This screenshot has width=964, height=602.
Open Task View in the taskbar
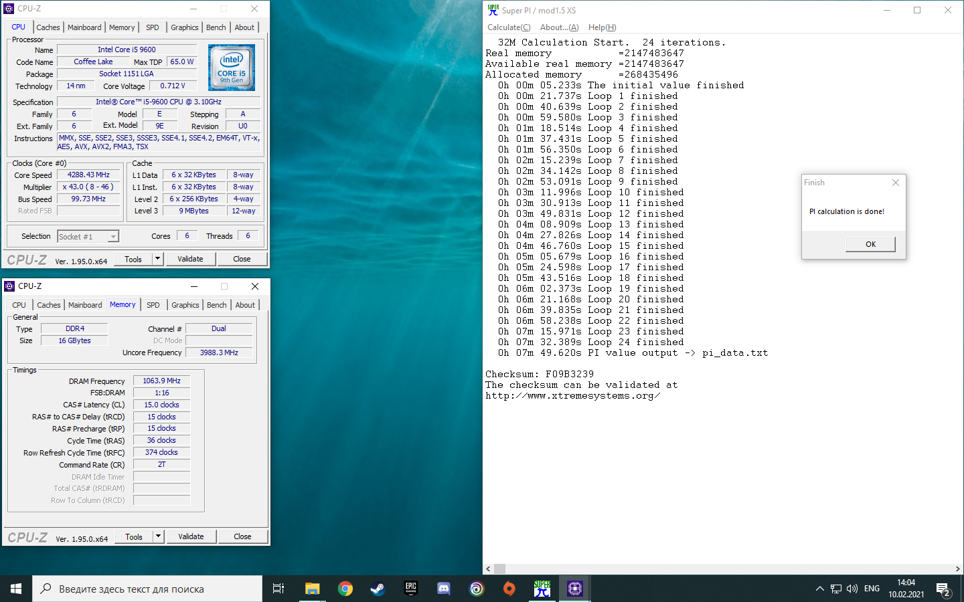(278, 589)
